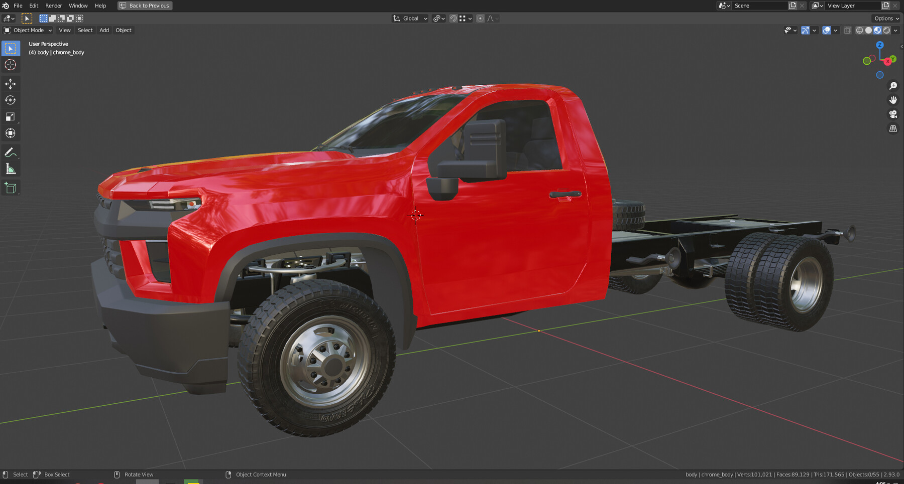Viewport: 904px width, 484px height.
Task: Toggle X-ray display
Action: tap(847, 31)
